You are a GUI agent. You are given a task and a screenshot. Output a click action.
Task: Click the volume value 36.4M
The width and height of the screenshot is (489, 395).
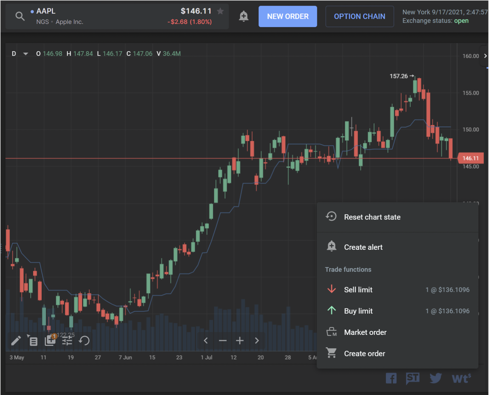pos(172,54)
